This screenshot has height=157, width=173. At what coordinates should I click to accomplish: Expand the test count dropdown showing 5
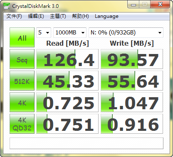click(x=44, y=32)
